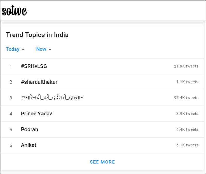Screen dimensions: 206x174
Task: Click the 1.1K tweets count
Action: coord(187,82)
